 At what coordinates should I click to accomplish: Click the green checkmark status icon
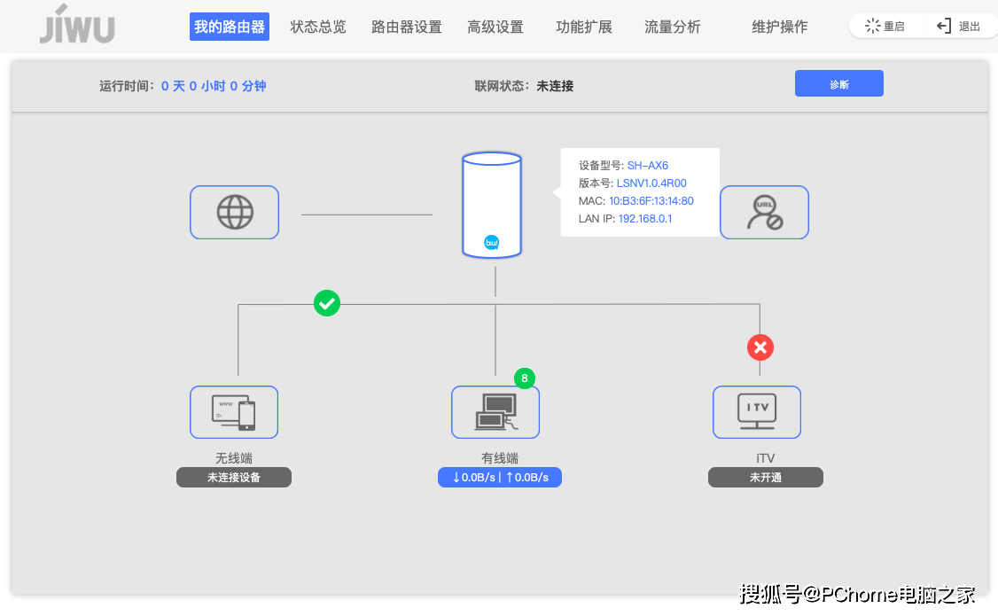click(327, 304)
